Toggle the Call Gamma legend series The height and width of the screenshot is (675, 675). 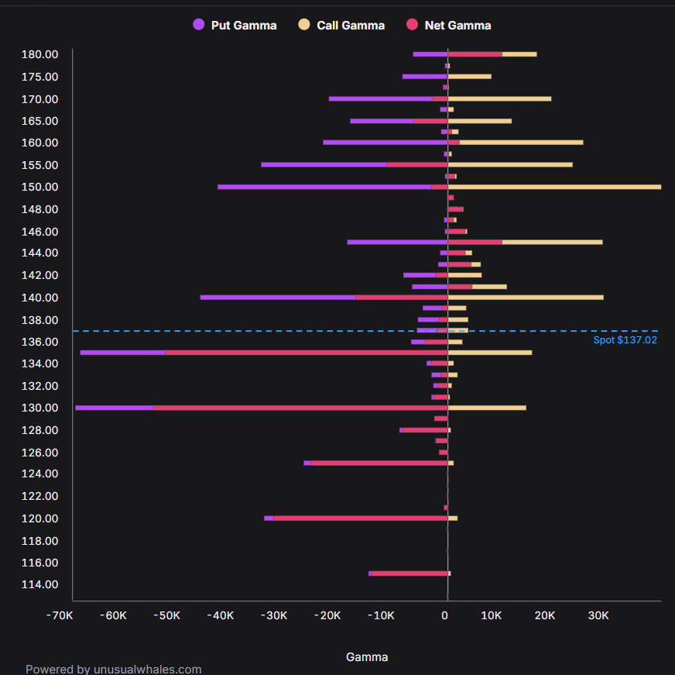click(x=341, y=25)
